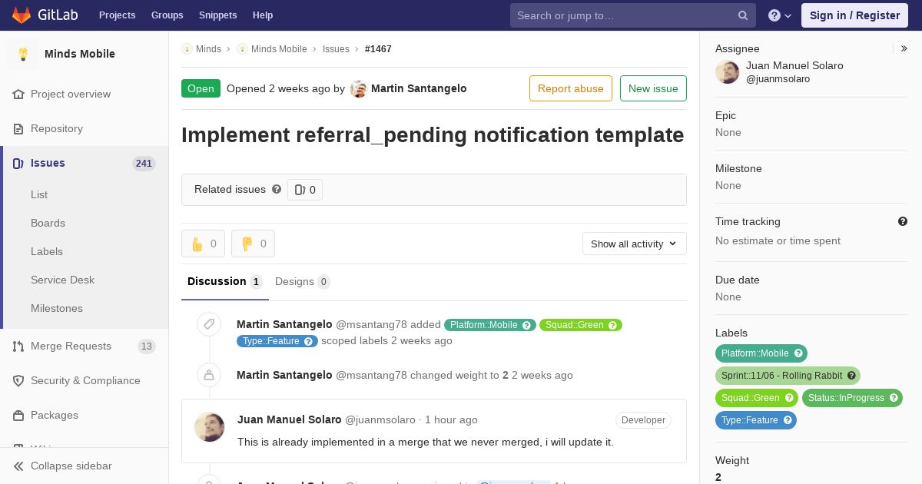Click Martin Santangelo author avatar
This screenshot has height=484, width=922.
(x=358, y=88)
